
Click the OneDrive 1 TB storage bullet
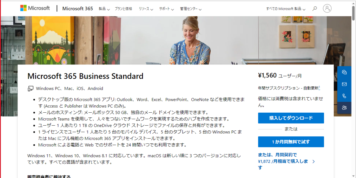pyautogui.click(x=132, y=125)
